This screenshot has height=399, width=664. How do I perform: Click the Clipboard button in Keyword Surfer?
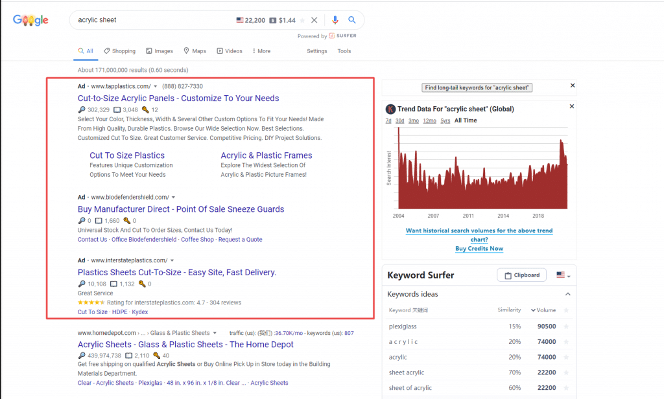522,275
